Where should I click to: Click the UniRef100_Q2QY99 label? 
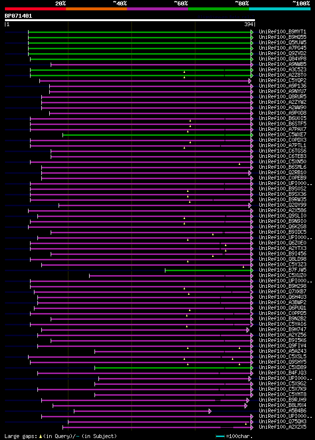point(283,205)
